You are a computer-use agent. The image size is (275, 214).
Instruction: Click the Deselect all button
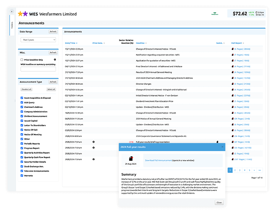[x=26, y=89]
